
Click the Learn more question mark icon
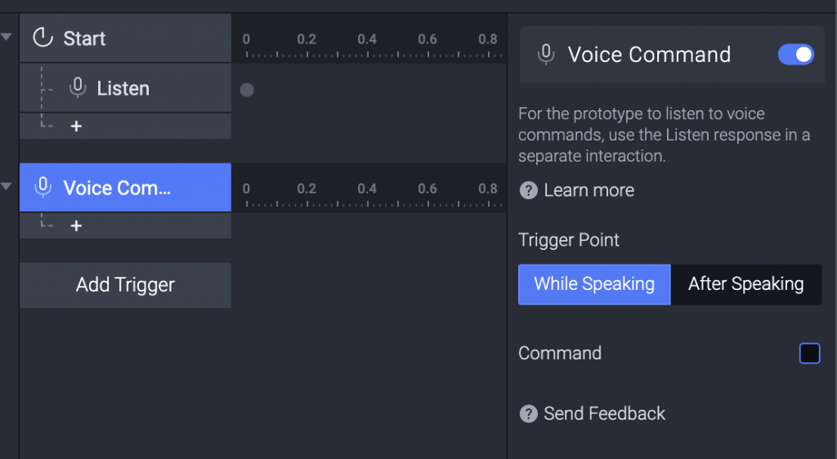(529, 190)
